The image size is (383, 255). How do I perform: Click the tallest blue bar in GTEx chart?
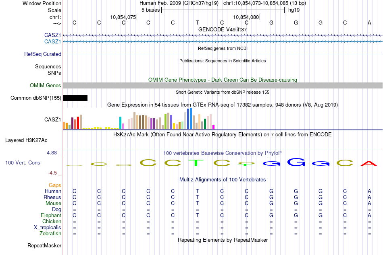pos(191,119)
